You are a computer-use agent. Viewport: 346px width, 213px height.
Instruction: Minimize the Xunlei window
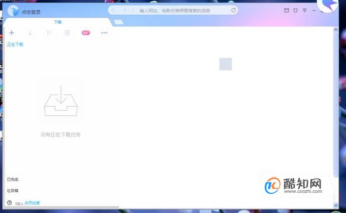pyautogui.click(x=314, y=11)
